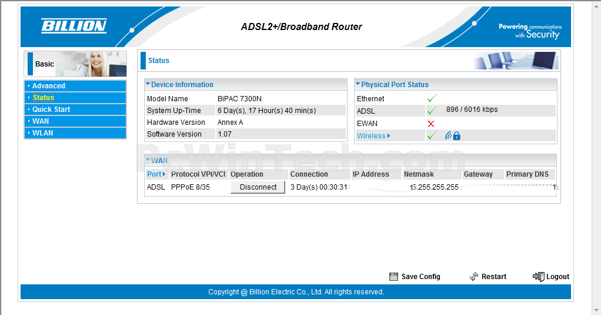Click the ADSL port cell in WAN table

click(156, 187)
